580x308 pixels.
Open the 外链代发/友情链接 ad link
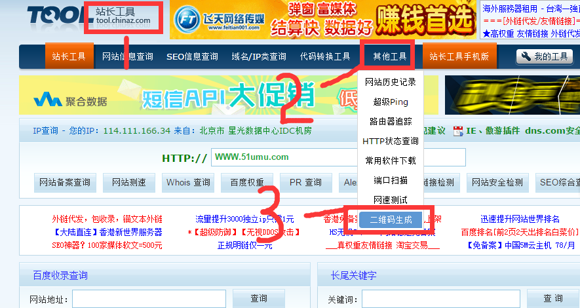coord(531,21)
